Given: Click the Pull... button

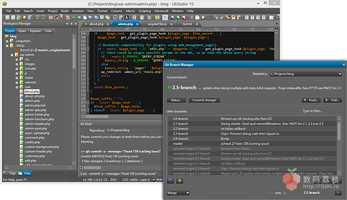Looking at the screenshot, I should tap(333, 100).
